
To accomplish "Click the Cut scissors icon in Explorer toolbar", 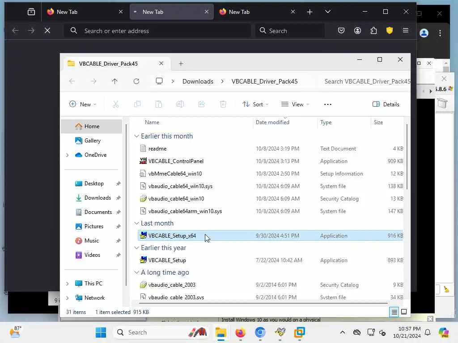I will coord(116,104).
